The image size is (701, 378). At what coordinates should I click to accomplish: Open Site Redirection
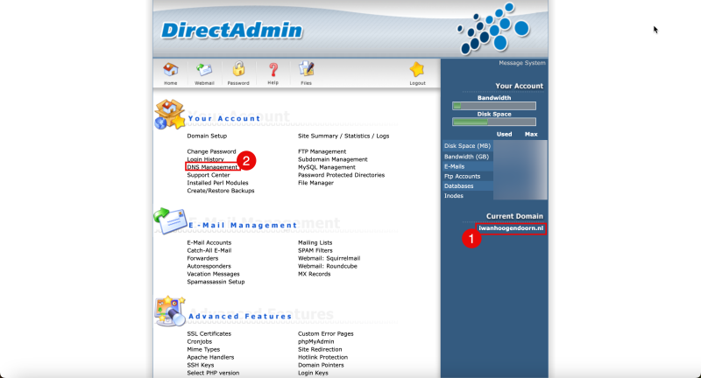pyautogui.click(x=320, y=349)
